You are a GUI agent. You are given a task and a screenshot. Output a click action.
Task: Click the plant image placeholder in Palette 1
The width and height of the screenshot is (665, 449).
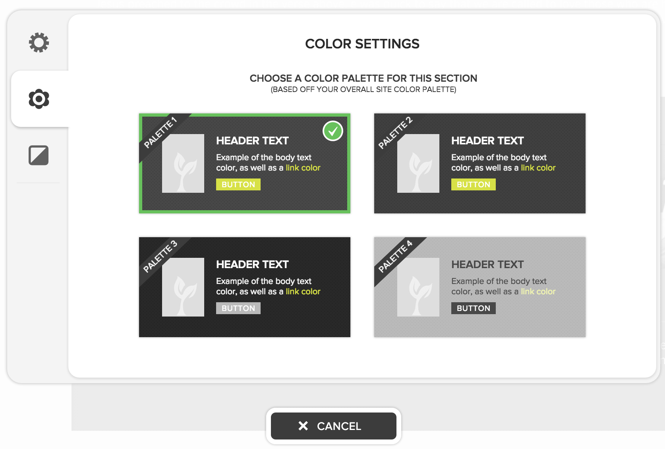click(183, 163)
